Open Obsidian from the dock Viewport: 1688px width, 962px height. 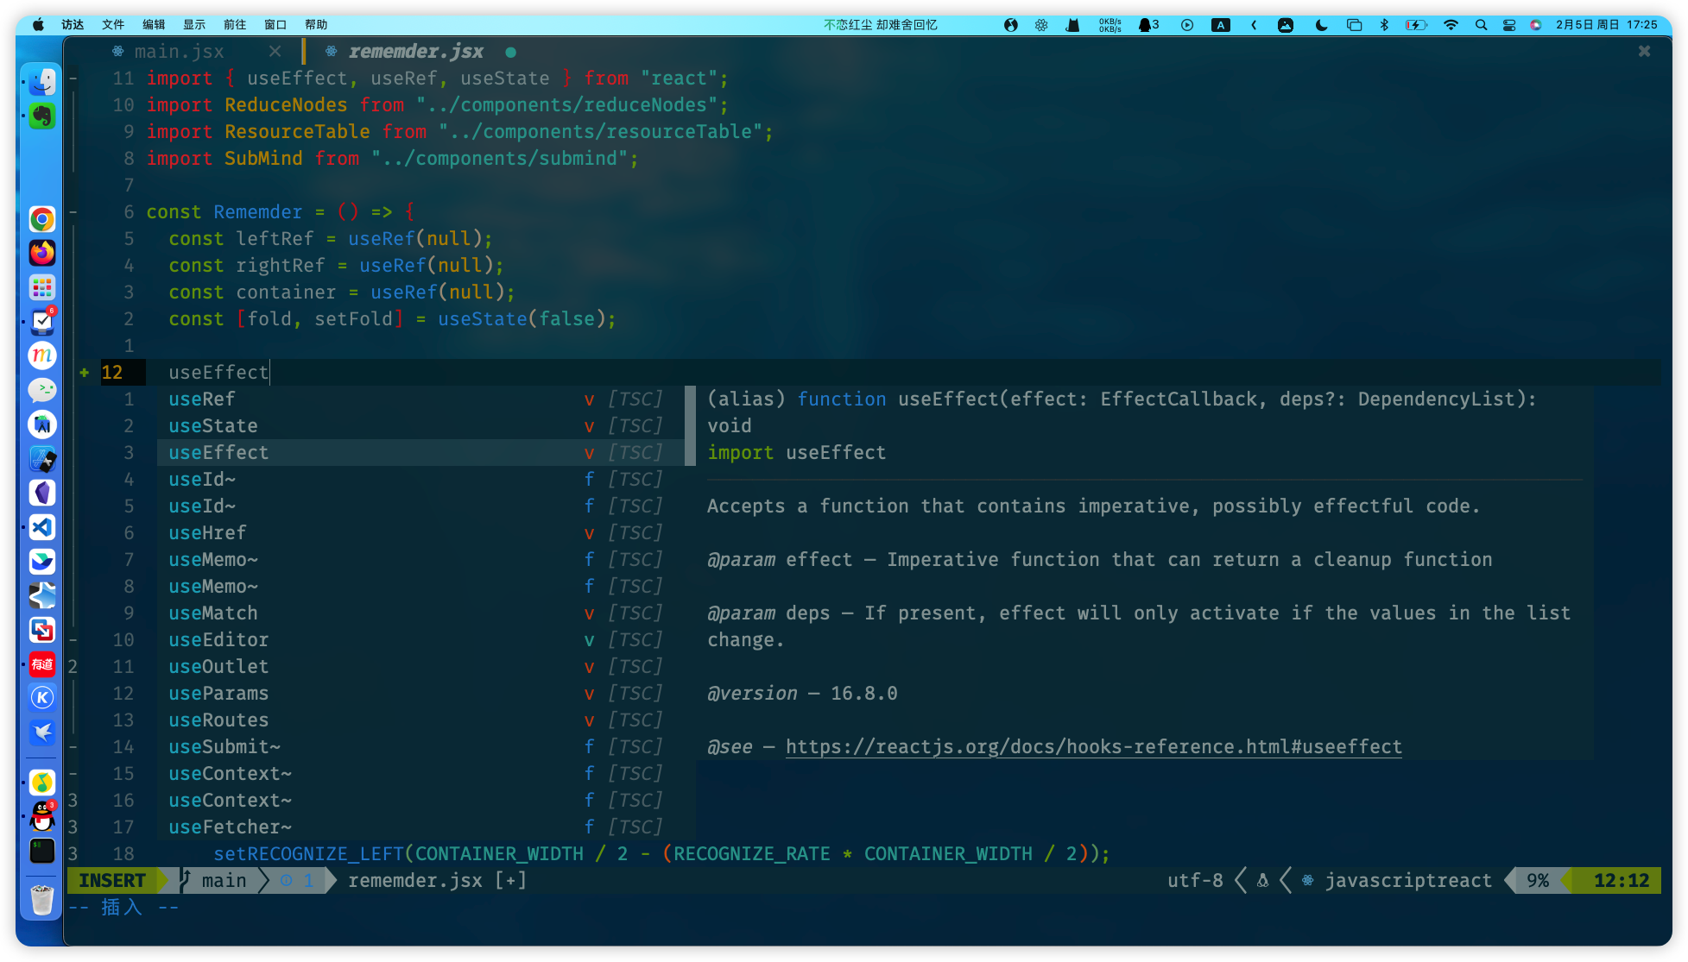click(x=42, y=493)
